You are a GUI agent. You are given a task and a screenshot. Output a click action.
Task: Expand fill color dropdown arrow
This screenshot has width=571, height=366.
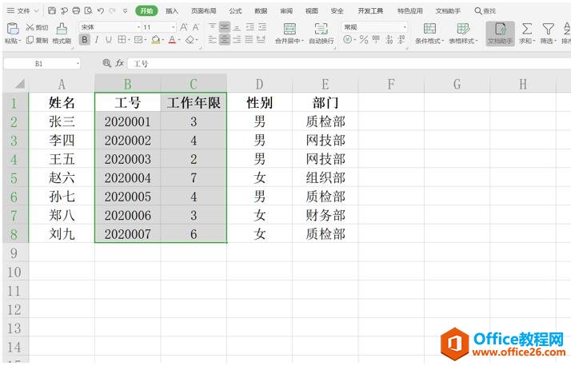[163, 40]
